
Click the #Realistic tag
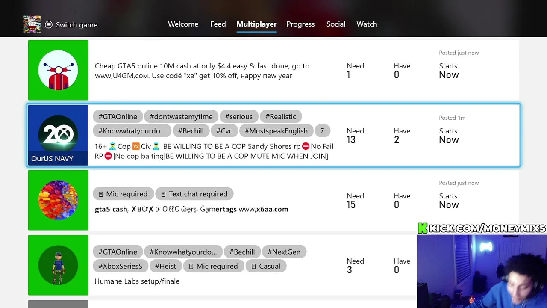pyautogui.click(x=281, y=117)
